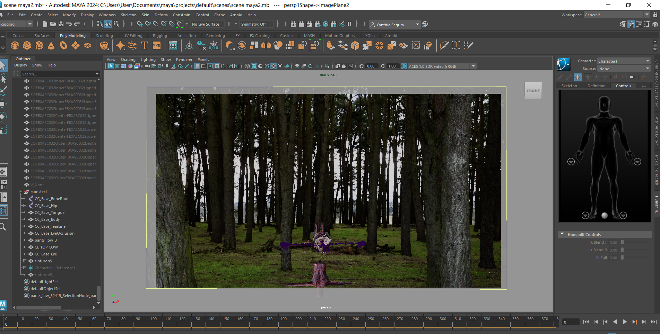Expand the CC_Base_Hip node
This screenshot has width=660, height=334.
(x=25, y=205)
